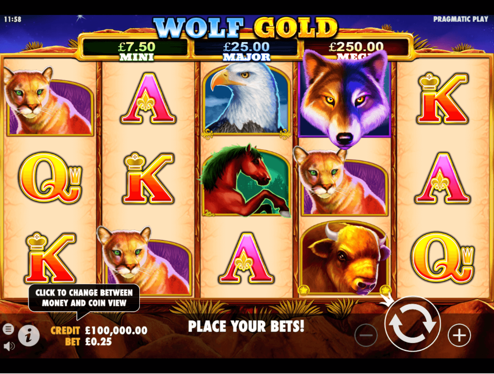Viewport: 494px width, 374px height.
Task: Increase bet with the plus button
Action: coord(459,335)
